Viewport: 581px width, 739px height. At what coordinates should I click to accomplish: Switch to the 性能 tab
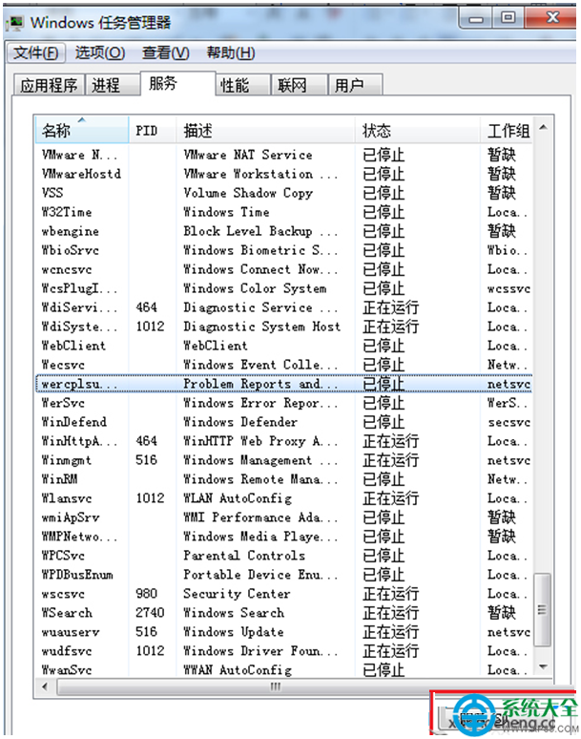point(243,85)
